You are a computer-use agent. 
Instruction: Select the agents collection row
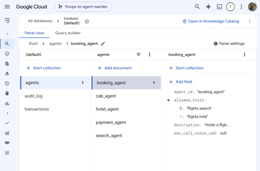pos(55,83)
